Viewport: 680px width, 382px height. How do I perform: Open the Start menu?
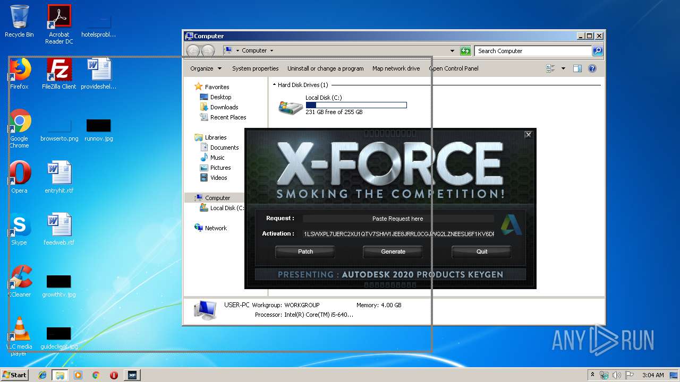click(14, 375)
